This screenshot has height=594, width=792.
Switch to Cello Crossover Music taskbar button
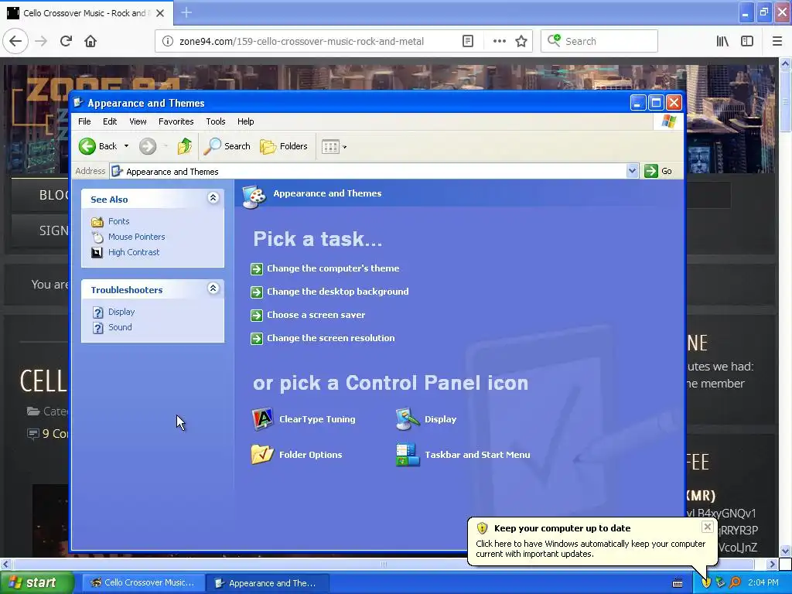143,583
